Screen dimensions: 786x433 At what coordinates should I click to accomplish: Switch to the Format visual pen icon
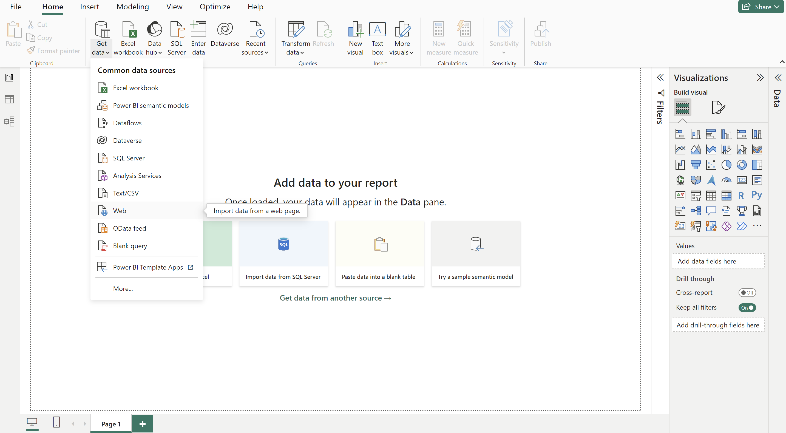(718, 107)
